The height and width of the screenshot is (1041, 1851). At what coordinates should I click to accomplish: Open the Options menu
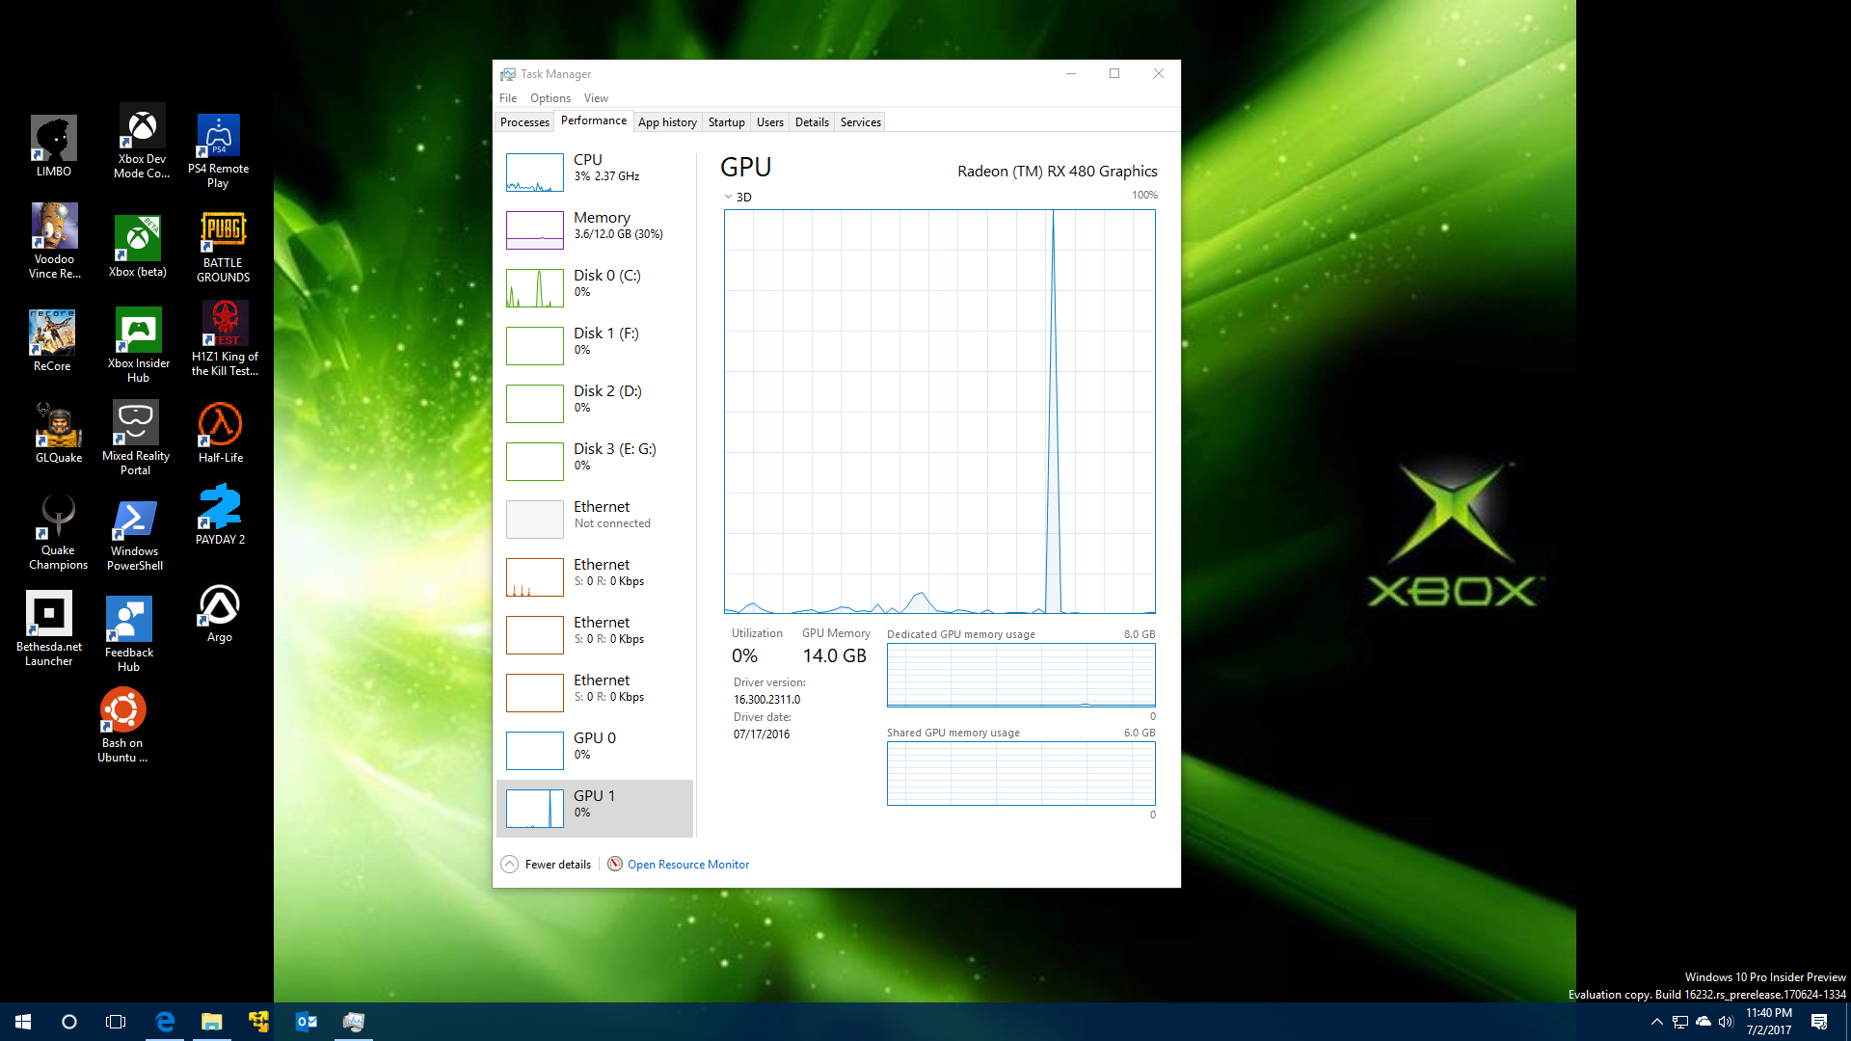550,98
